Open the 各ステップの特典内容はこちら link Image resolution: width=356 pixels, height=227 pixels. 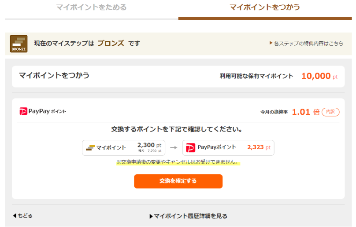pos(308,43)
